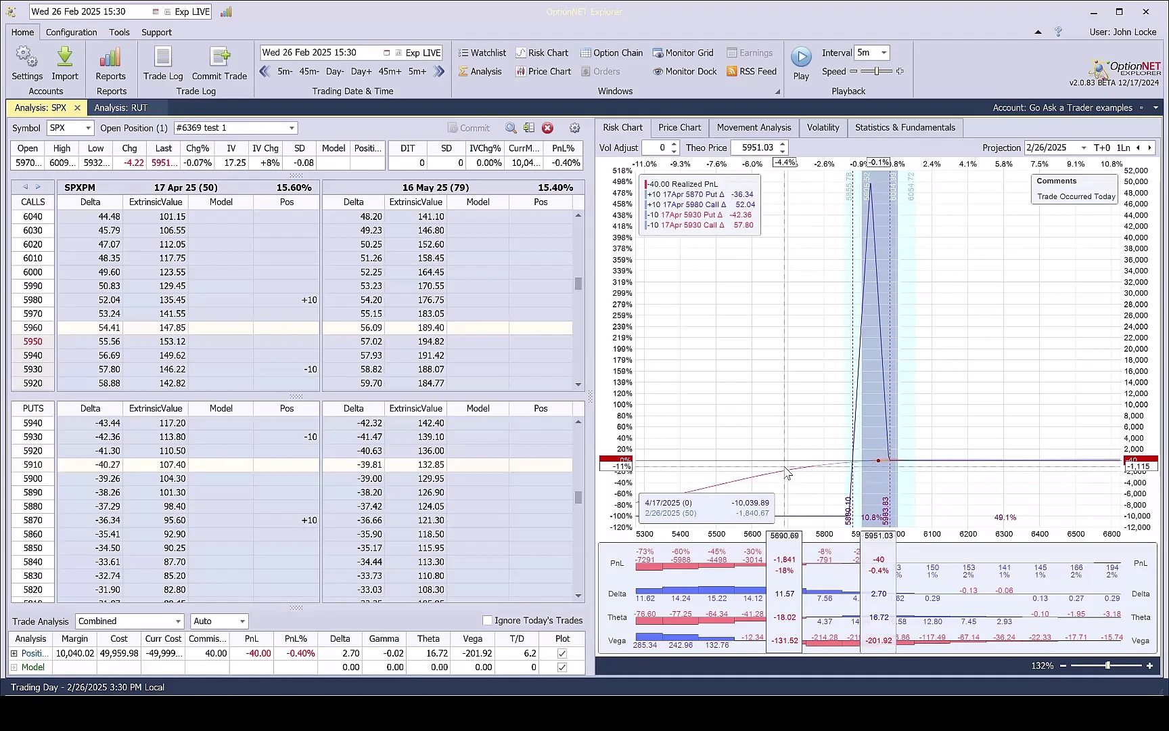This screenshot has height=731, width=1169.
Task: Advance one day with Day+ button
Action: (361, 71)
